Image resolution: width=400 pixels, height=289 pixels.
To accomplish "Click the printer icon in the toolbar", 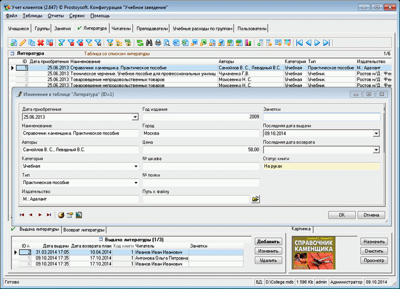I will [x=158, y=42].
